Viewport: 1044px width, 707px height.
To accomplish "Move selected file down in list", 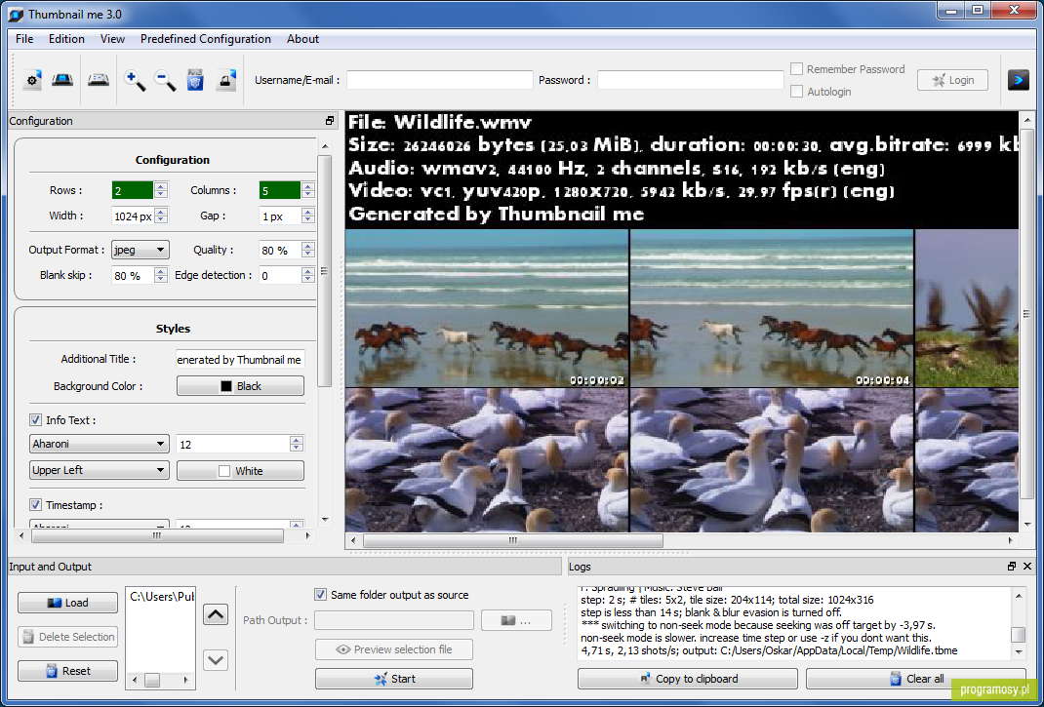I will click(x=215, y=660).
